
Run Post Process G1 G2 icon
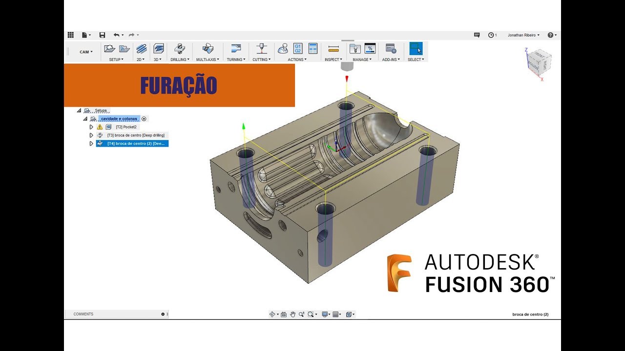[298, 48]
